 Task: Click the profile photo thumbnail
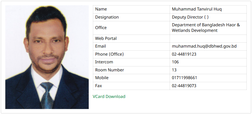click(47, 57)
